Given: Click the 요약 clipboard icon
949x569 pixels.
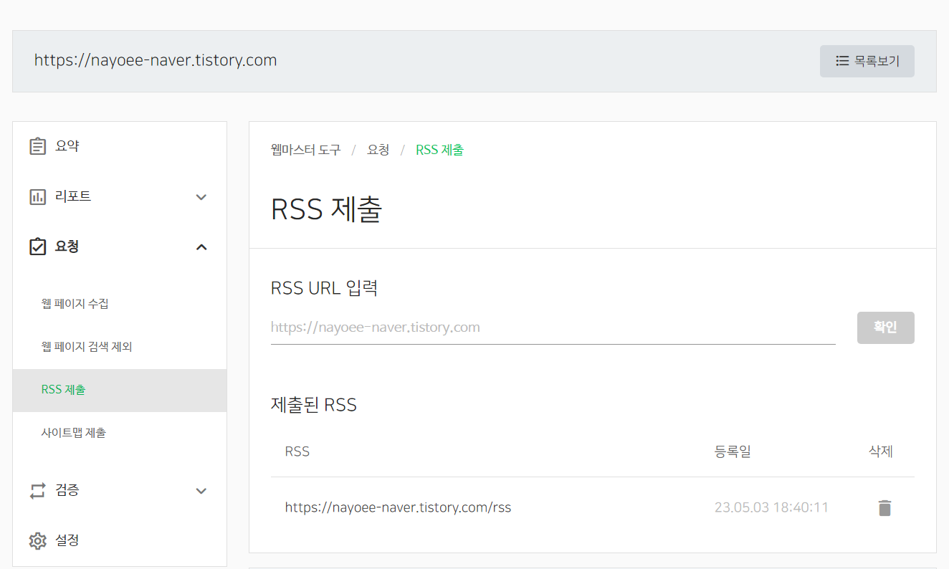Looking at the screenshot, I should point(37,146).
